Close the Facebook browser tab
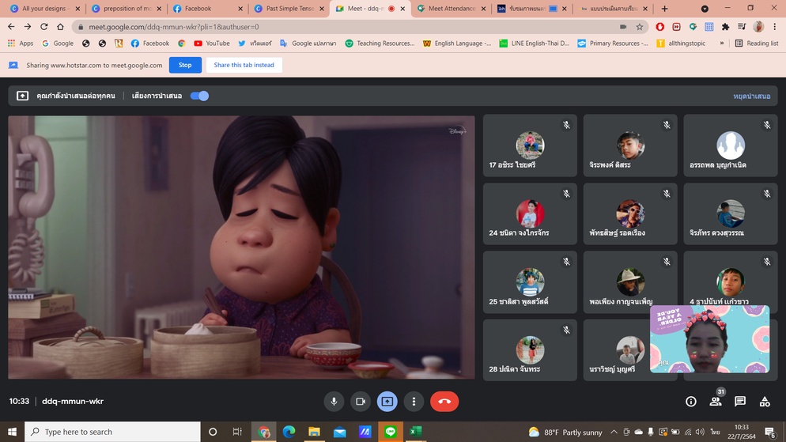This screenshot has width=786, height=442. click(x=240, y=9)
